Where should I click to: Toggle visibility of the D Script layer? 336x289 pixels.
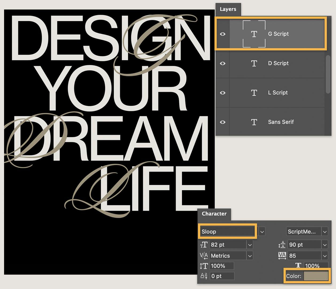223,63
